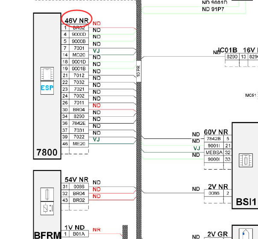Image resolution: width=258 pixels, height=239 pixels.
Task: Click the green VJ code above MD20 wire
Action: click(x=97, y=51)
